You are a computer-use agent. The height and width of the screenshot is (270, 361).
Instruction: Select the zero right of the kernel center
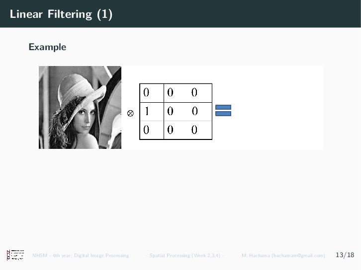click(195, 112)
